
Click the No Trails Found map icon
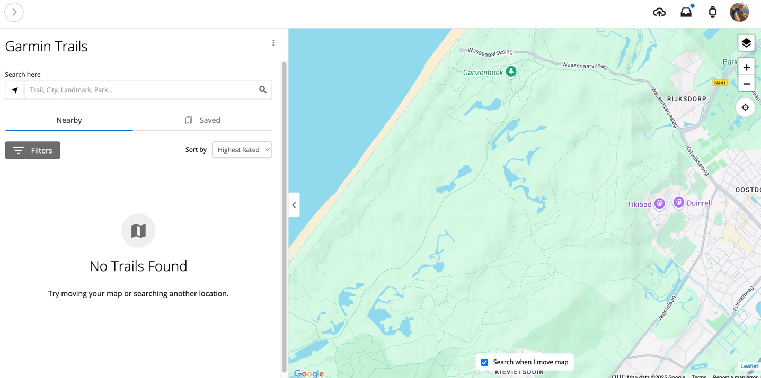138,231
